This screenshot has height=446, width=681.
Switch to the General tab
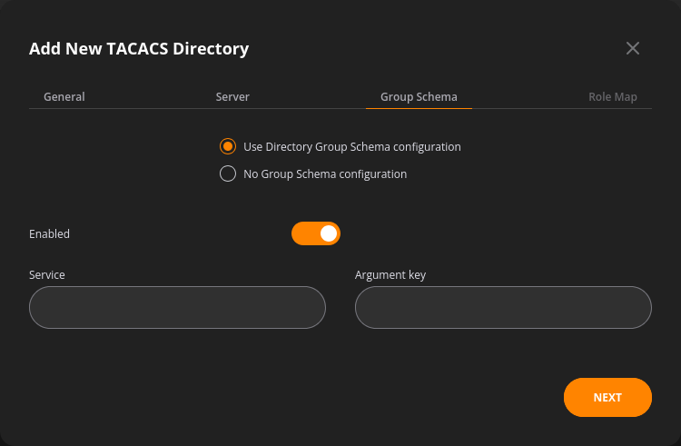64,96
